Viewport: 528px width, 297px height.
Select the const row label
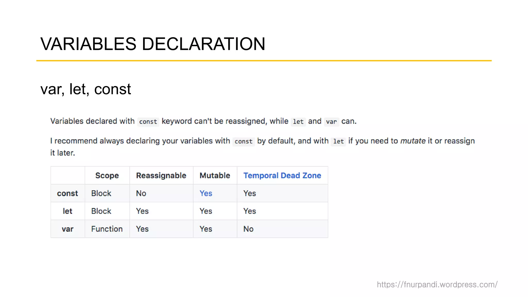[68, 193]
